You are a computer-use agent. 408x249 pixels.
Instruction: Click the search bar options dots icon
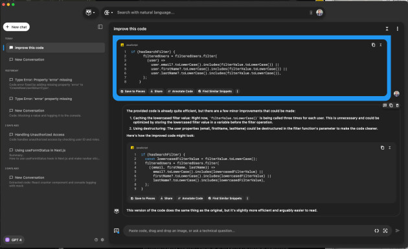[311, 12]
